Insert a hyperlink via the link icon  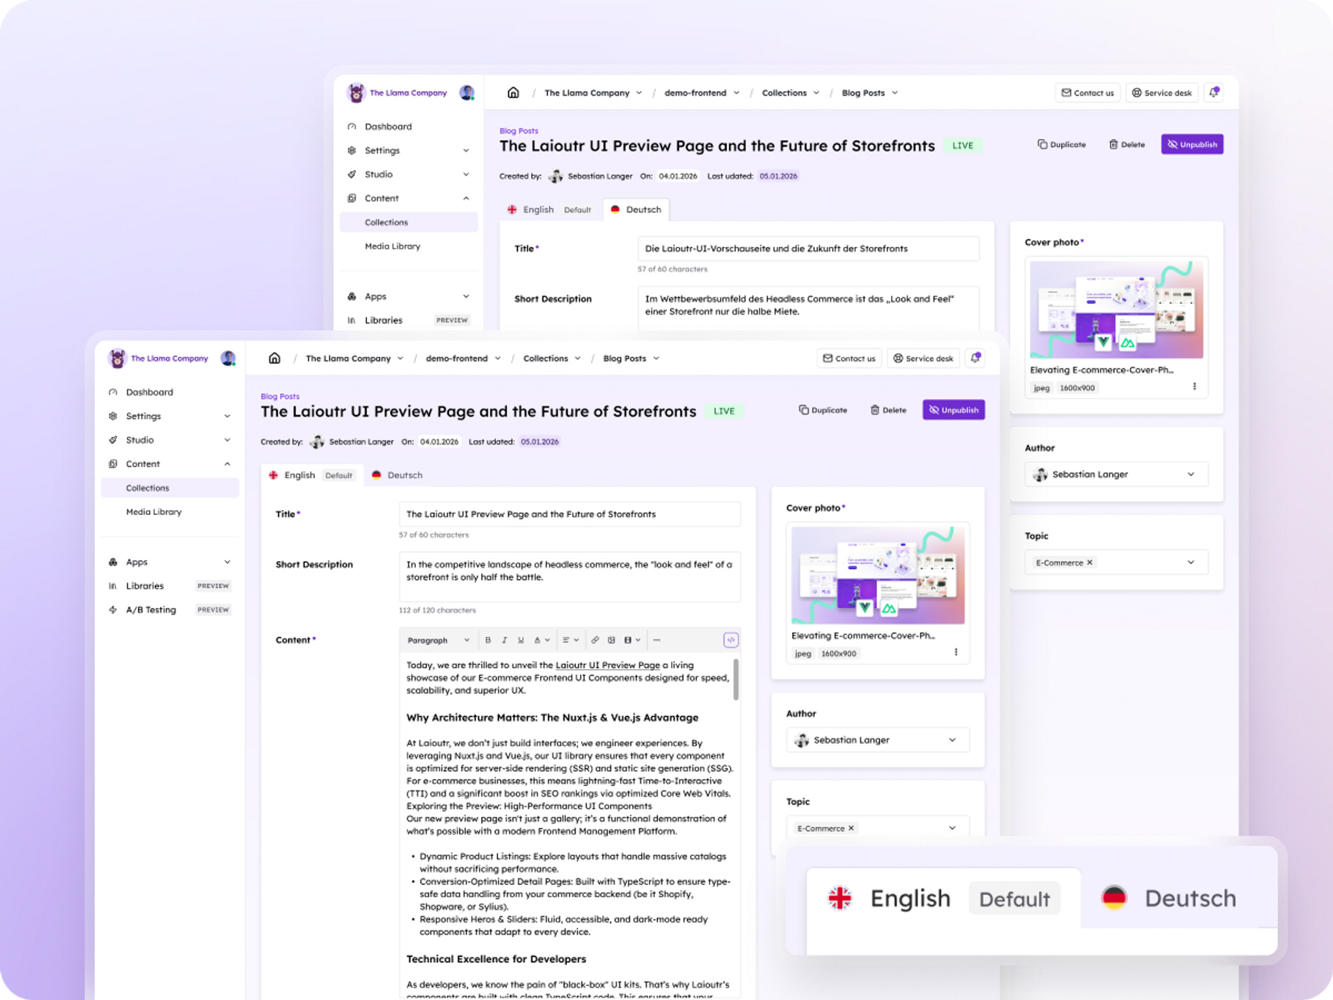(x=595, y=640)
